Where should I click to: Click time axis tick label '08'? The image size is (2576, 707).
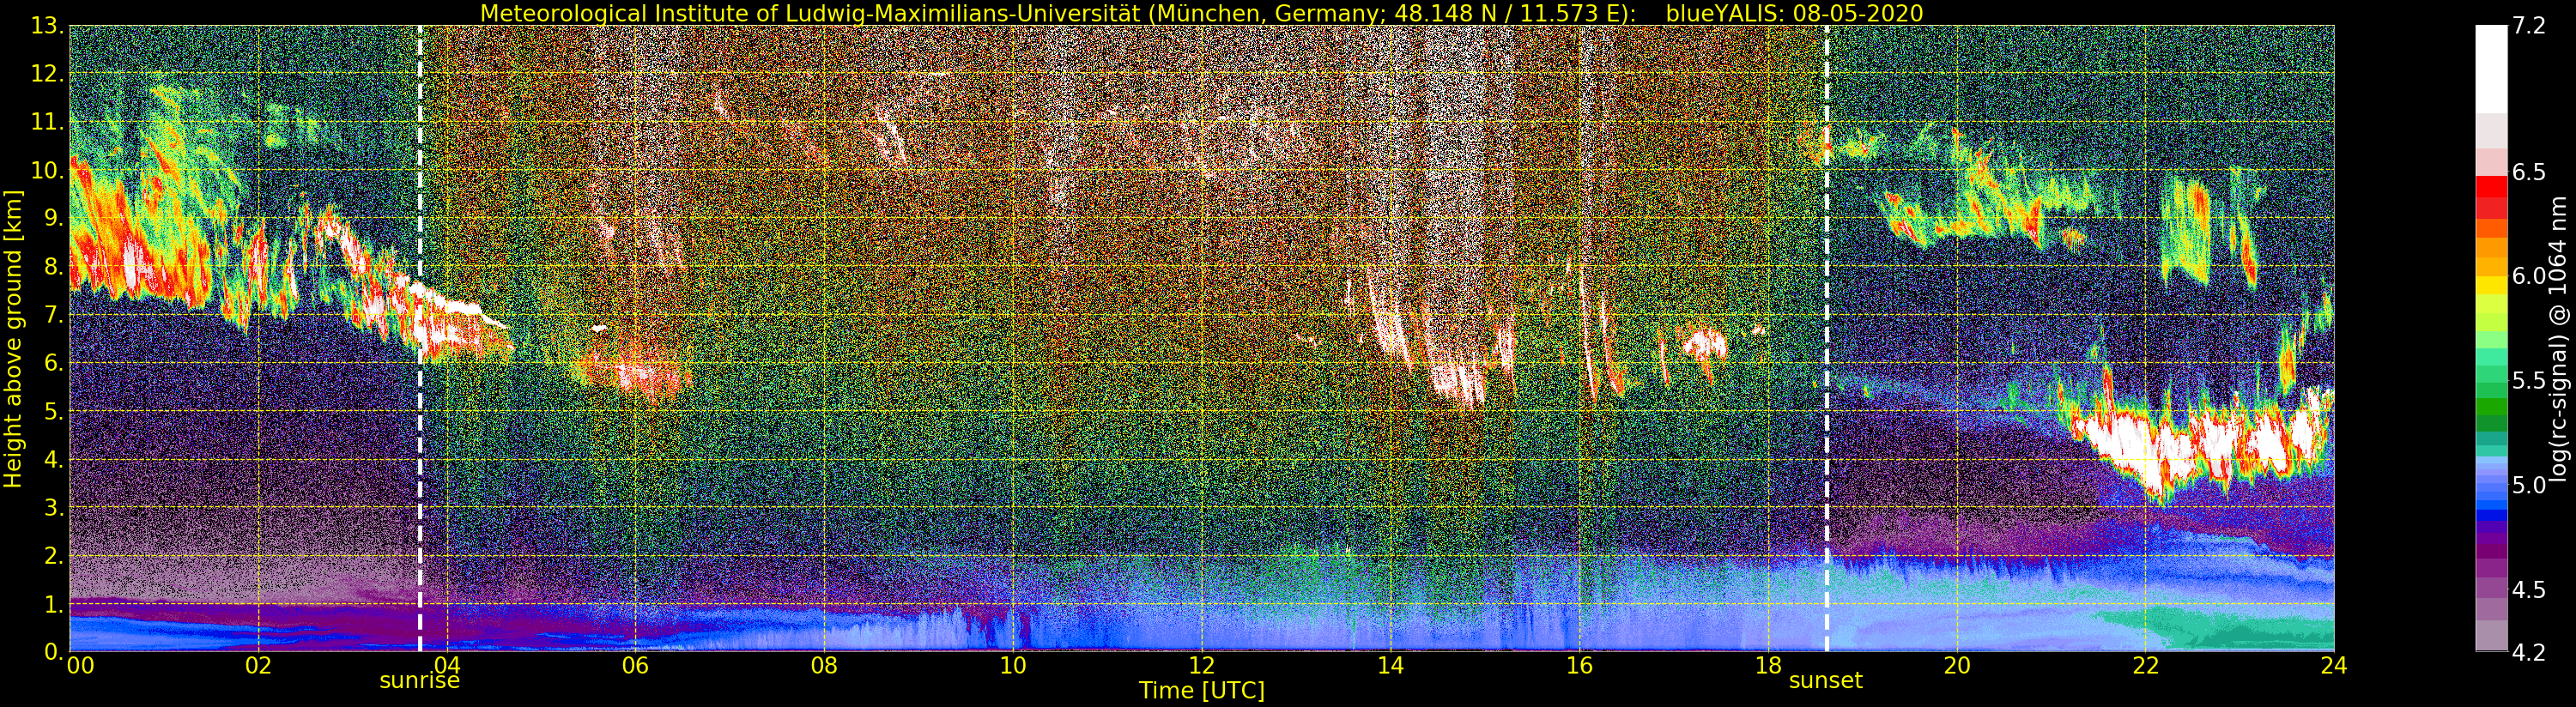(824, 666)
